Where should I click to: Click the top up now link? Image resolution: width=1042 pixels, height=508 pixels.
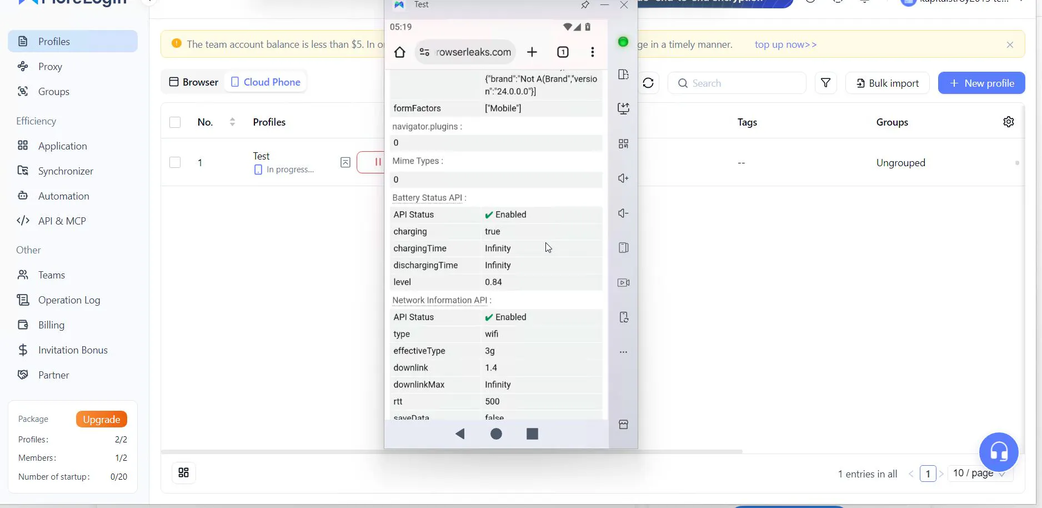[x=785, y=44]
